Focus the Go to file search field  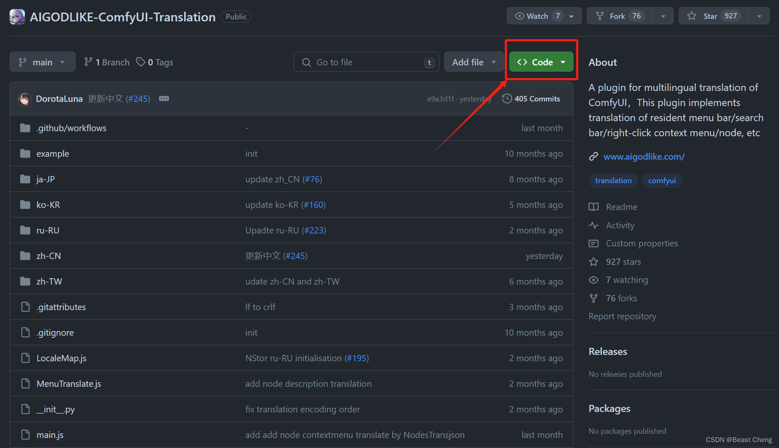(366, 62)
